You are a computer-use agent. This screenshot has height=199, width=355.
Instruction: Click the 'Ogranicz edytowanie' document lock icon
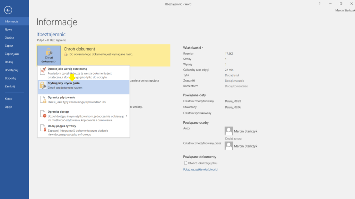pos(43,100)
